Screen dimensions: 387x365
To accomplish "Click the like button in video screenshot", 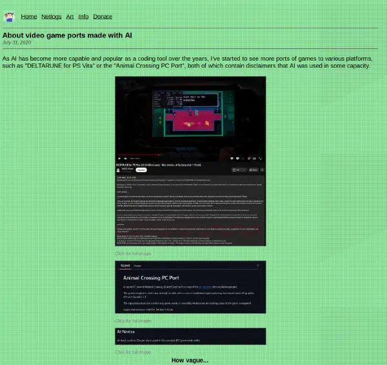I will 236,170.
